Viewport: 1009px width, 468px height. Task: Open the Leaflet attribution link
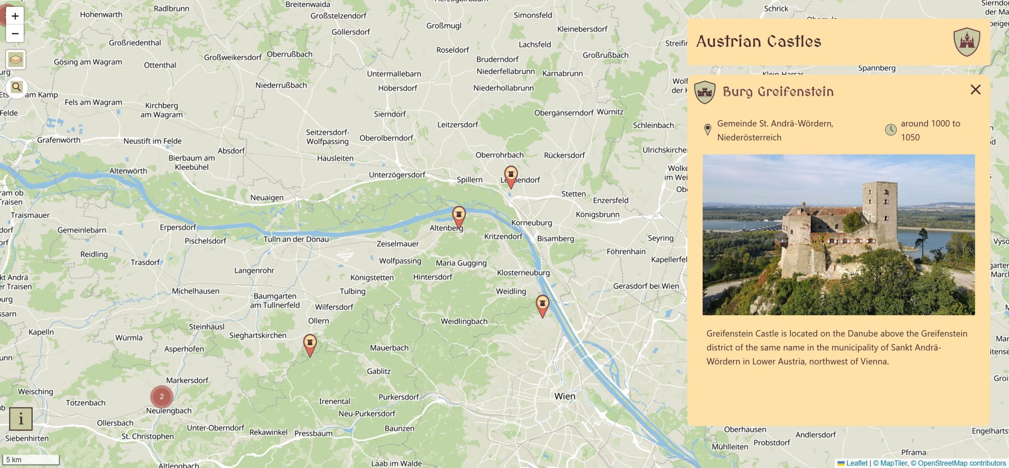[856, 463]
